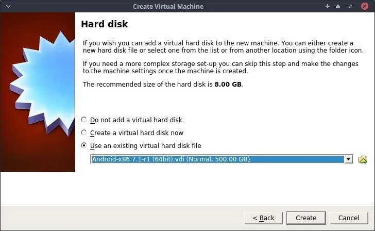Open the window menu chevron in title bar
375x231 pixels.
pyautogui.click(x=8, y=7)
